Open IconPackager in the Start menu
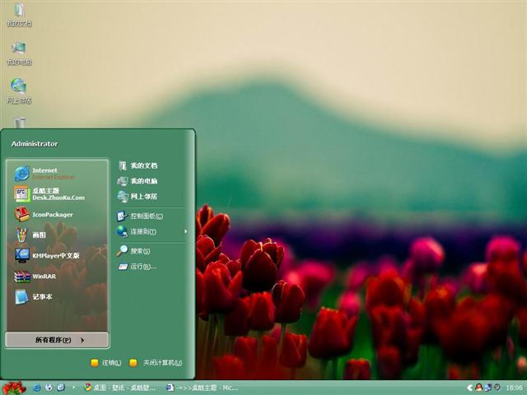Screen dimensions: 527x395 57,214
